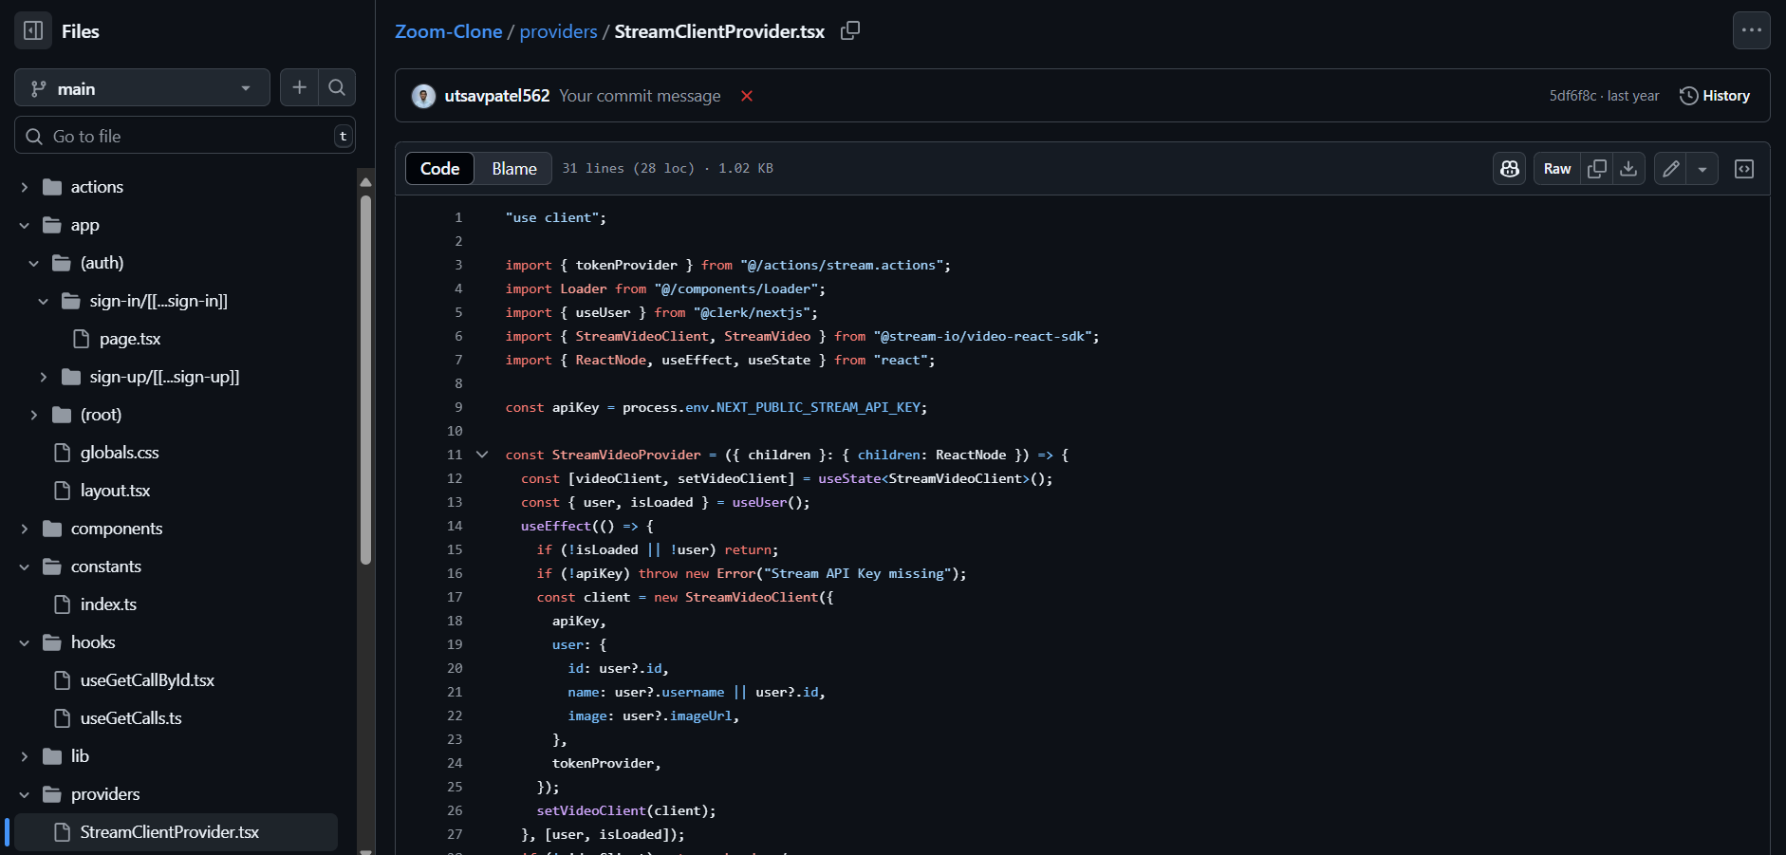The height and width of the screenshot is (855, 1786).
Task: Select the components folder name
Action: point(117,529)
